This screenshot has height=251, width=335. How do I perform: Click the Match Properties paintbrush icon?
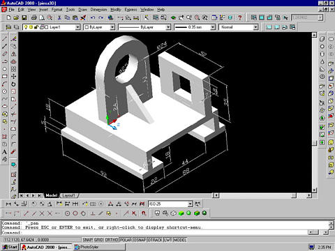click(x=83, y=17)
